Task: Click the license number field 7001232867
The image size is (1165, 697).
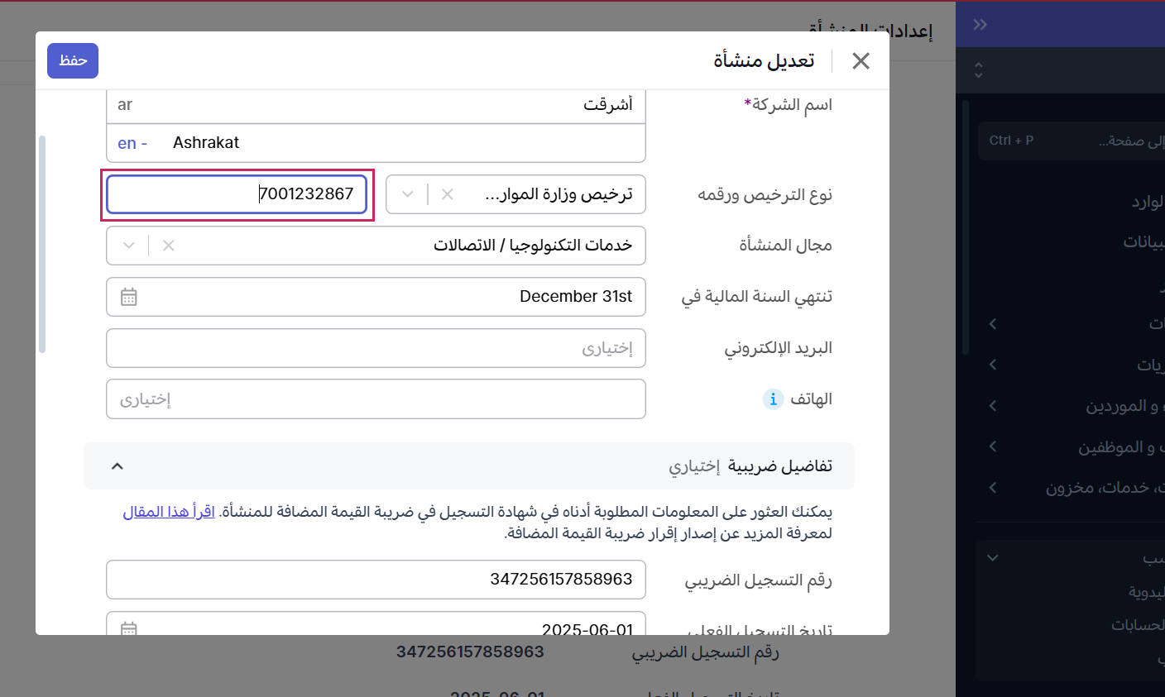Action: [237, 194]
